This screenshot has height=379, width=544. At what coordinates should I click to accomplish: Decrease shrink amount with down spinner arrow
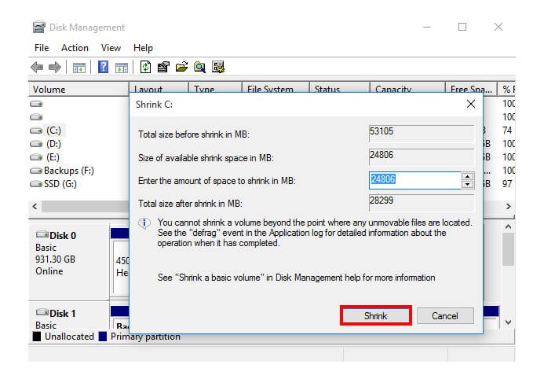468,185
